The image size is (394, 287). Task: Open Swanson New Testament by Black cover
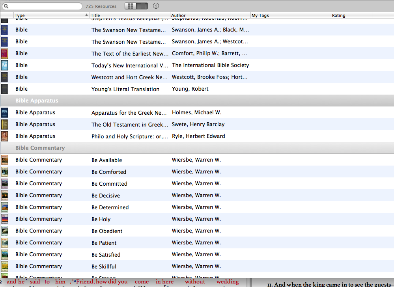point(4,30)
